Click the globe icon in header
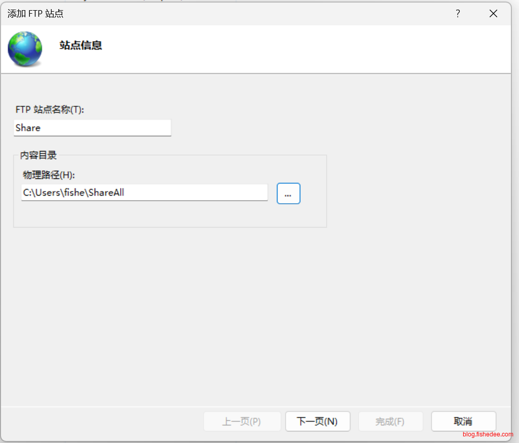The image size is (519, 443). (x=25, y=49)
